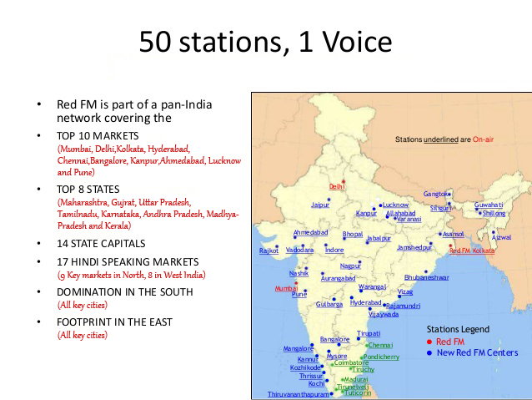Select the Vijaywada station label
Image resolution: width=532 pixels, height=400 pixels.
384,314
